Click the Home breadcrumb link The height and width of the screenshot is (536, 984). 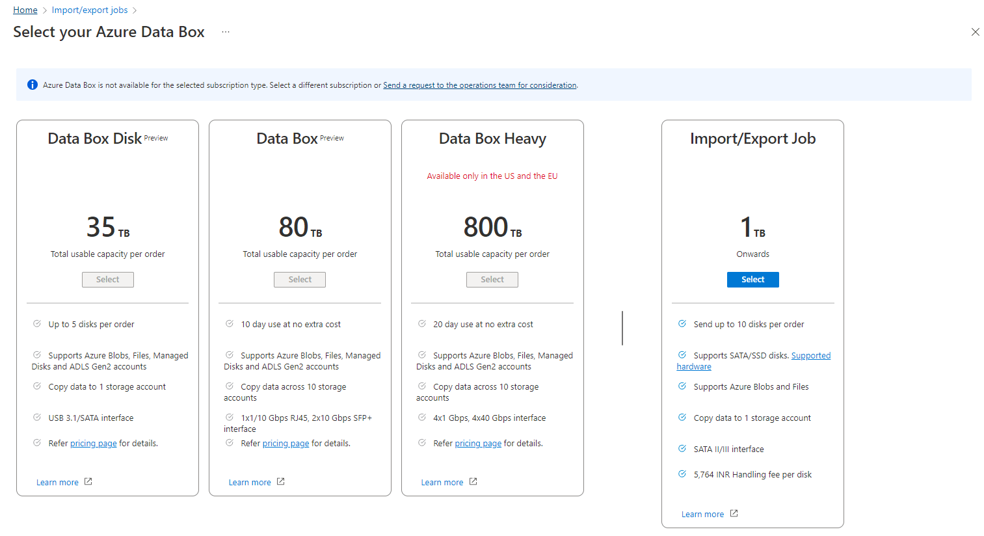[x=25, y=10]
